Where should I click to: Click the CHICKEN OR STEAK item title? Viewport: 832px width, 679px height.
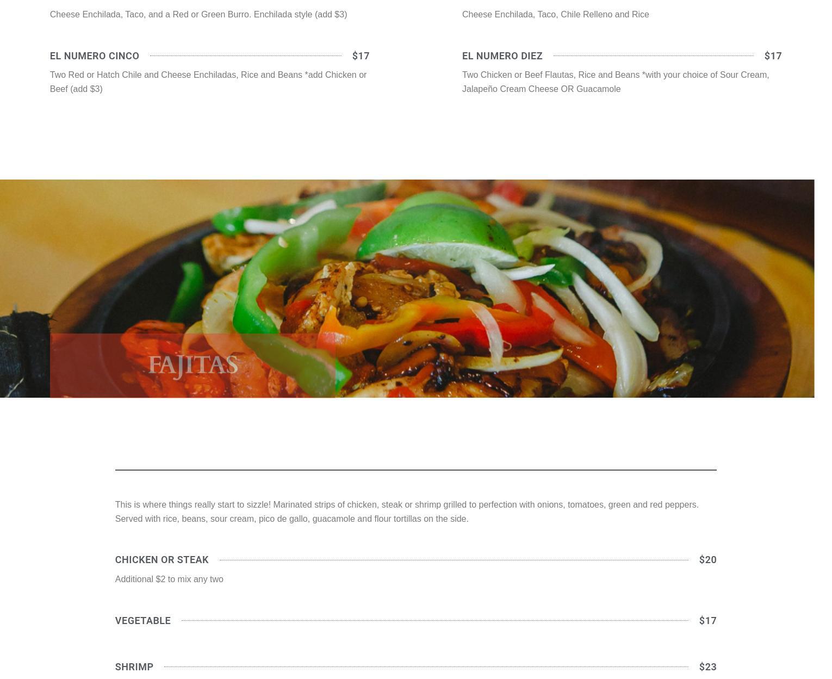[162, 560]
